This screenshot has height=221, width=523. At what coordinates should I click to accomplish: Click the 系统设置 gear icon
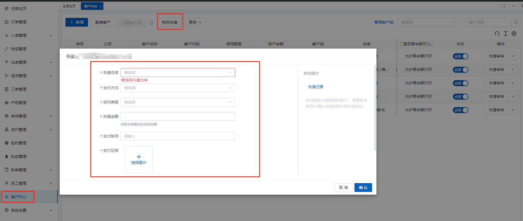[7, 210]
